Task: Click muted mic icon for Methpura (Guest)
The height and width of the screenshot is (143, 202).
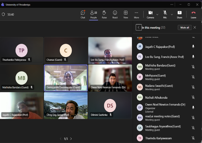Action: [x=193, y=77]
